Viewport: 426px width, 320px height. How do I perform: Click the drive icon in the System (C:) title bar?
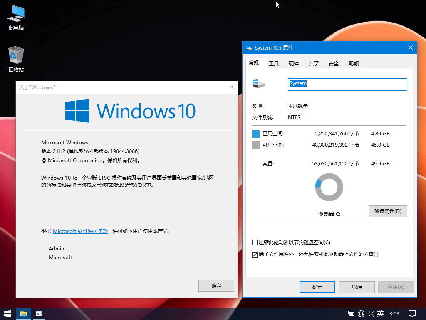pyautogui.click(x=249, y=48)
